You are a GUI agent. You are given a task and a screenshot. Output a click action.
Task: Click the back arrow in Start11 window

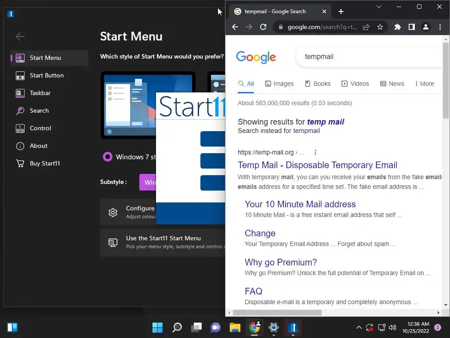(x=20, y=37)
